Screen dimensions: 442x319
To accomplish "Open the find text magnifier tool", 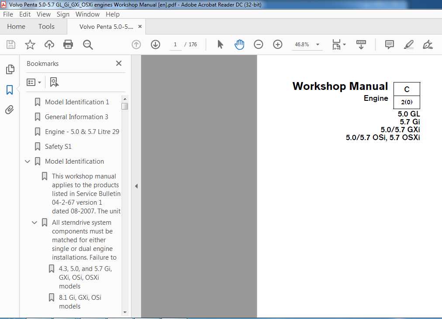I will pyautogui.click(x=88, y=45).
